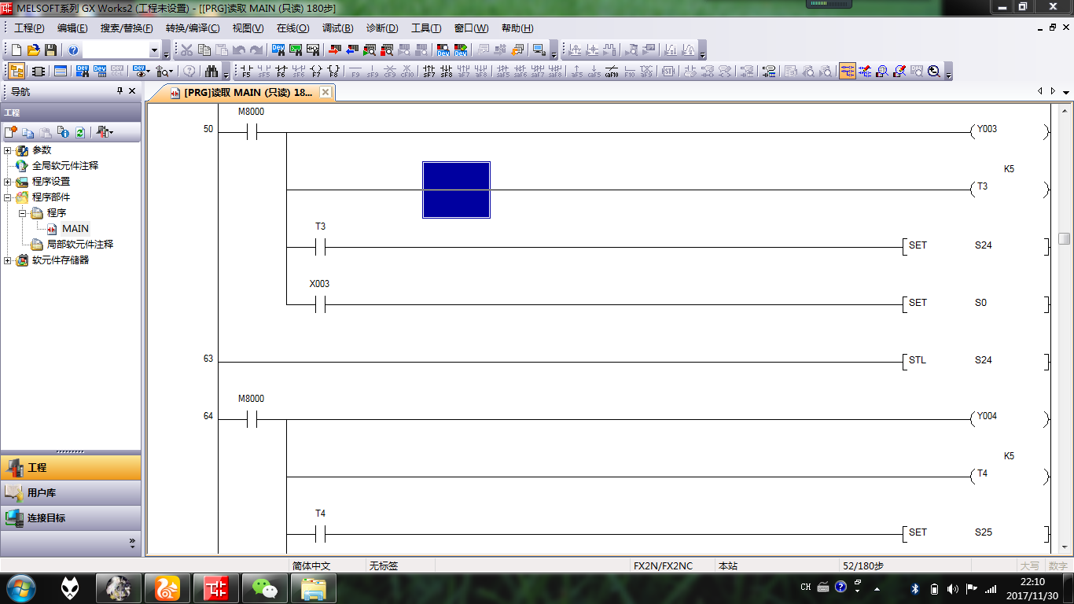Insert rising pulse contact sF7 icon
The width and height of the screenshot is (1074, 604).
[x=429, y=72]
